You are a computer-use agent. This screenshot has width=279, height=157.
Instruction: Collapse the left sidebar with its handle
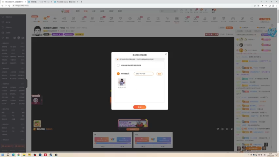click(27, 83)
